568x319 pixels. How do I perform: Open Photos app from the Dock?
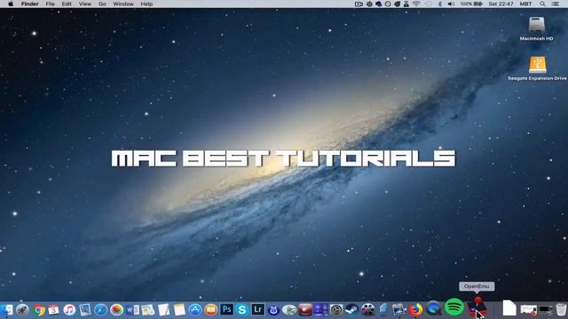[x=116, y=310]
